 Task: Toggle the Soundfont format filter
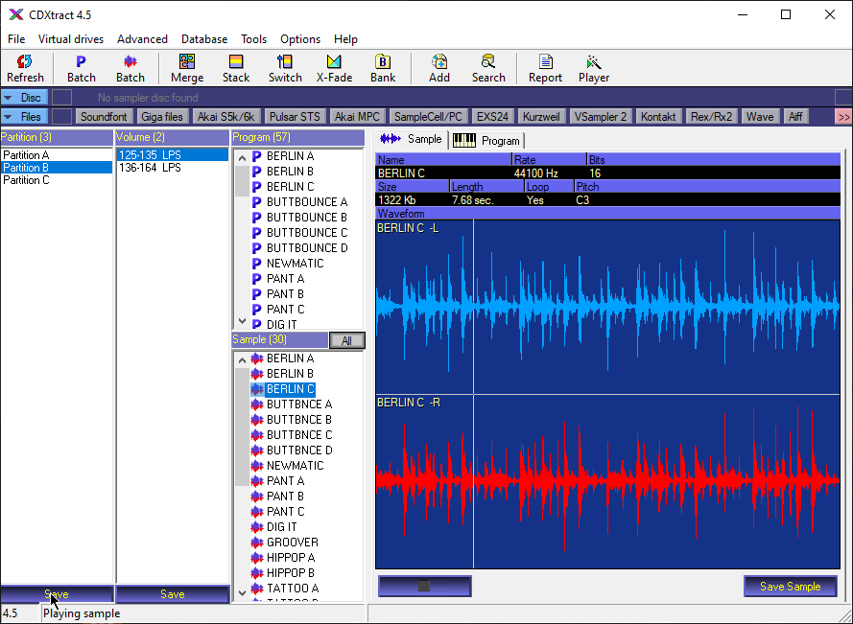[104, 117]
